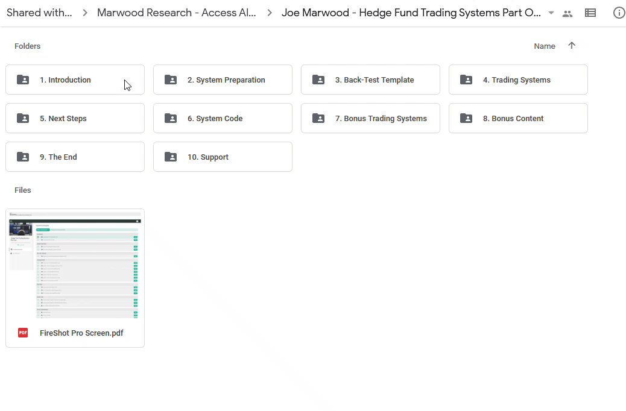Go to Shared with me breadcrumb
This screenshot has width=626, height=411.
[39, 13]
